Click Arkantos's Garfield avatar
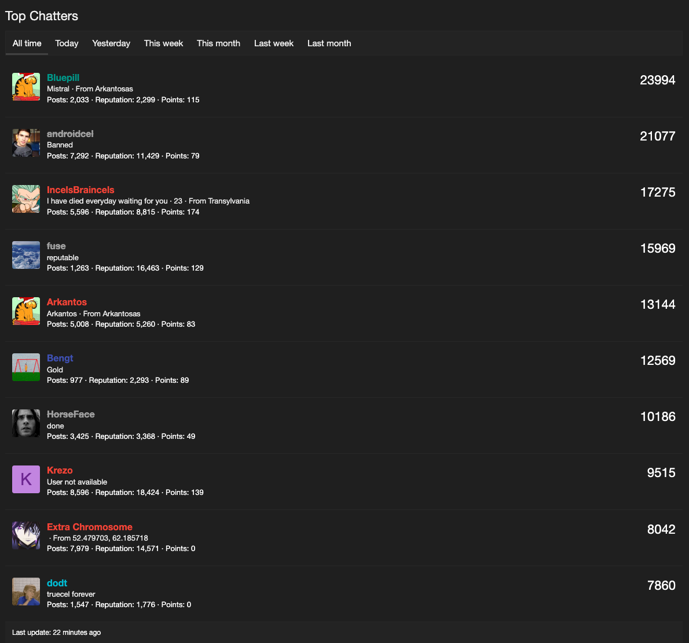The width and height of the screenshot is (689, 643). tap(26, 311)
